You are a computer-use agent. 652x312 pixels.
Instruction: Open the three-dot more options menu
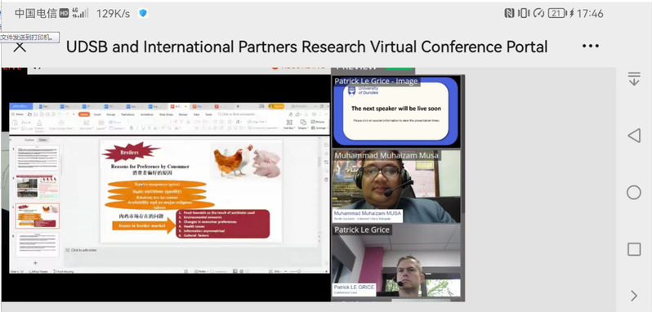(x=591, y=46)
